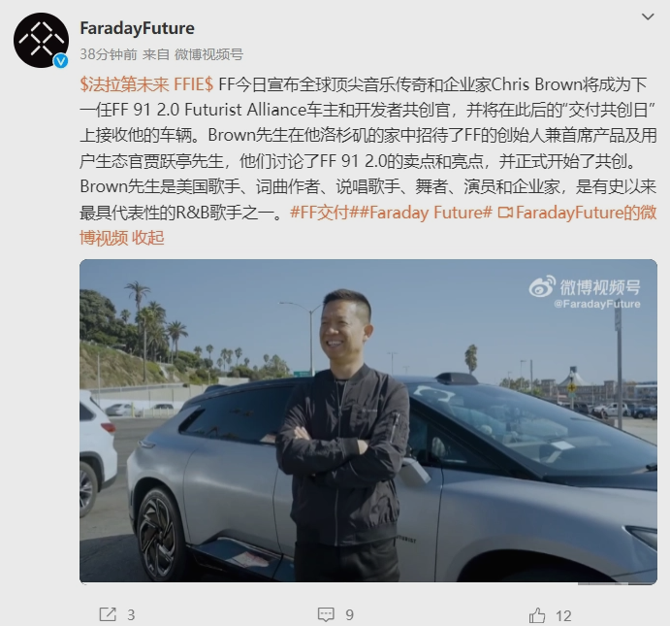Viewport: 670px width, 626px height.
Task: Click the Weibo logo watermark on video
Action: (542, 286)
